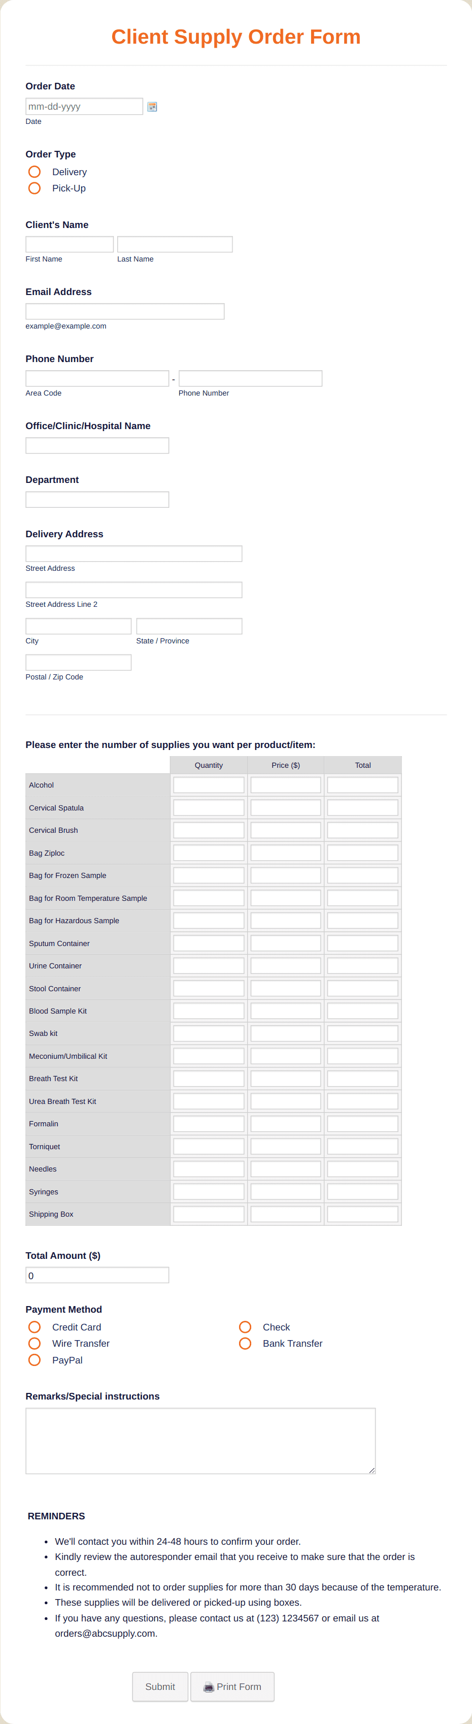Open the date picker calendar icon

151,106
